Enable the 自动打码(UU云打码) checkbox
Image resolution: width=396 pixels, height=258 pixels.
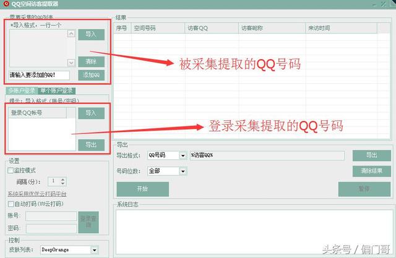(11, 204)
